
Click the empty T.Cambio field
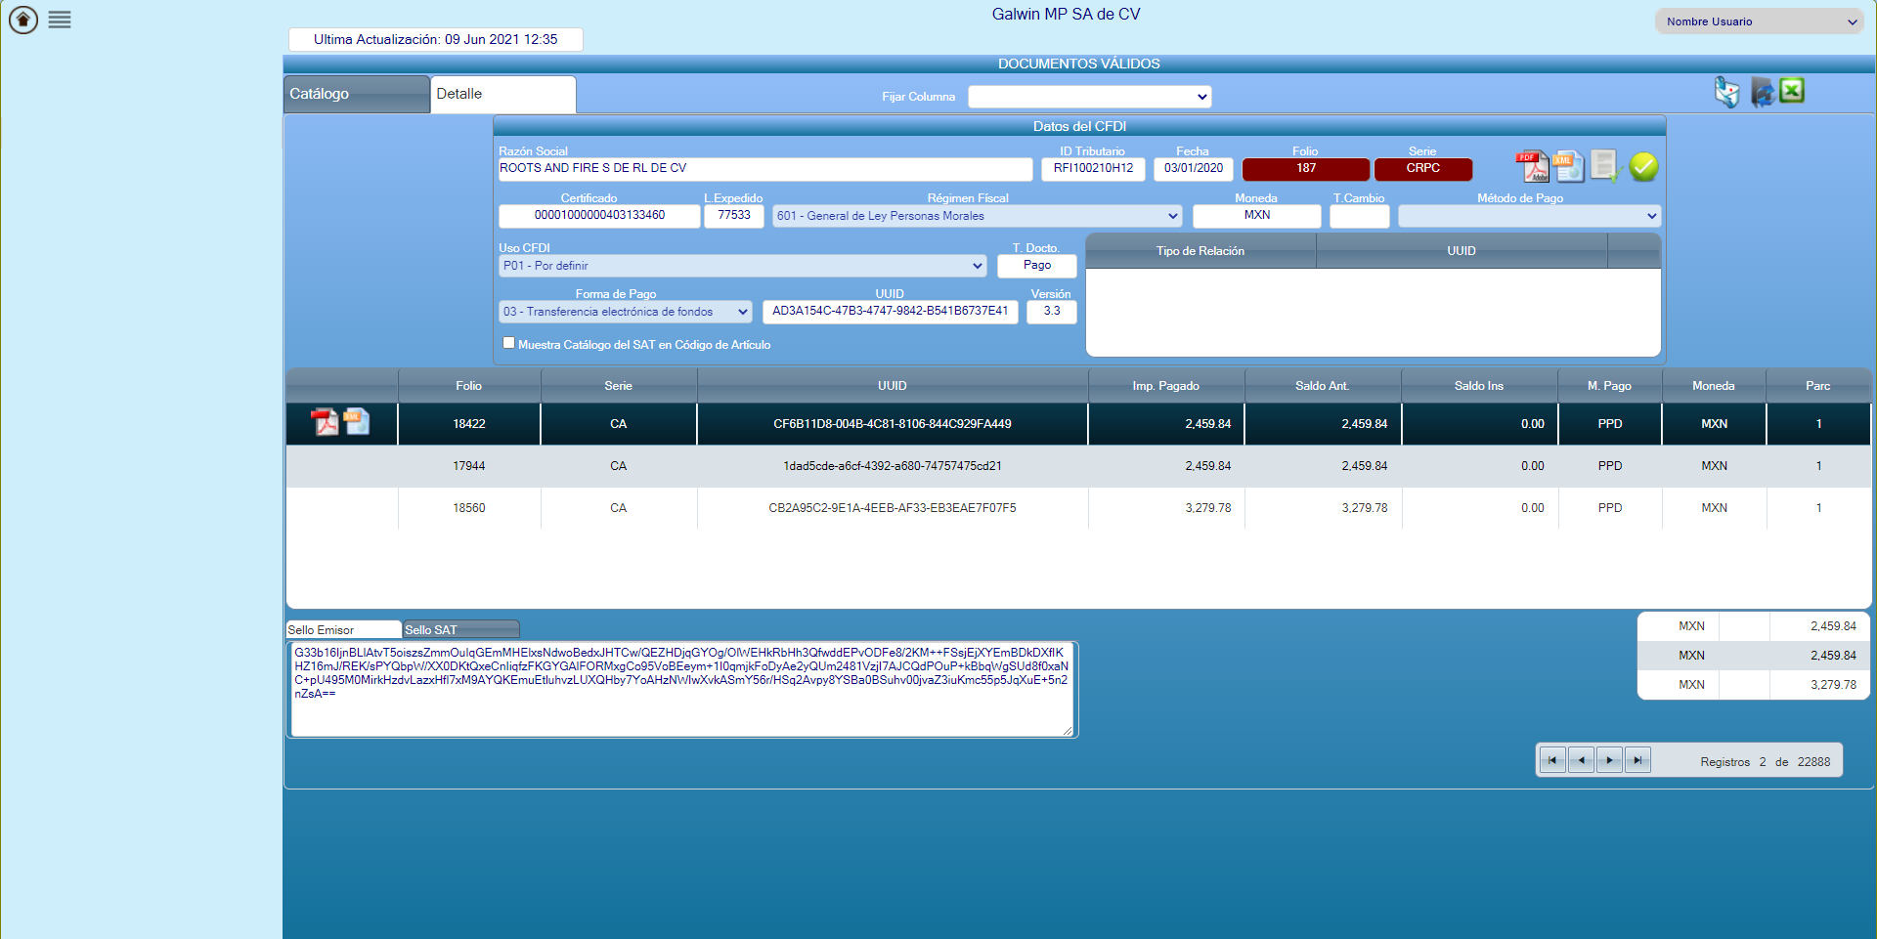1360,216
